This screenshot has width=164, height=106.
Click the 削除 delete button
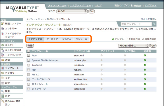coord(30,46)
